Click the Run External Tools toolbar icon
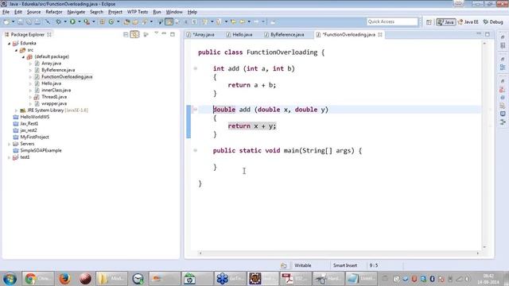The height and width of the screenshot is (286, 509). tap(87, 21)
